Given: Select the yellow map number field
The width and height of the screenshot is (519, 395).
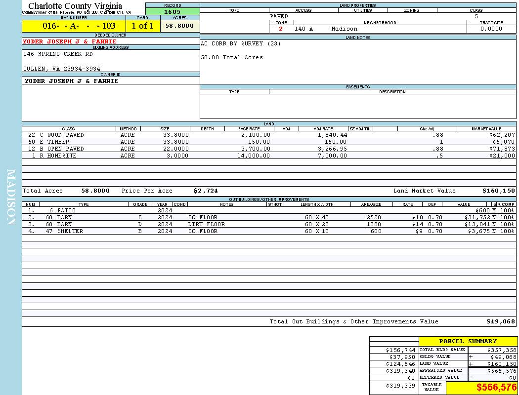Looking at the screenshot, I should coord(74,26).
